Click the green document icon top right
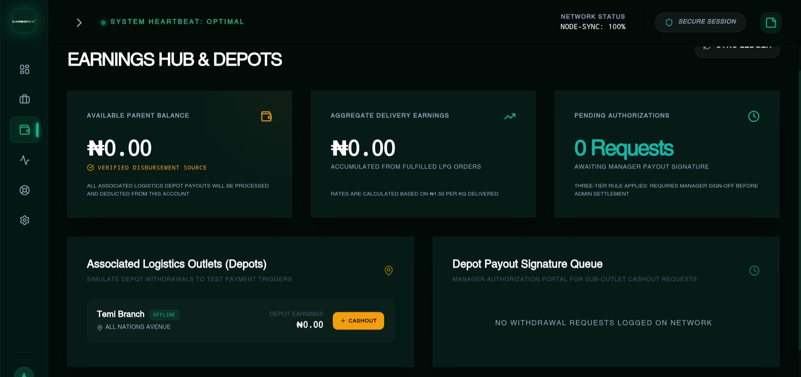The height and width of the screenshot is (377, 801). point(771,22)
